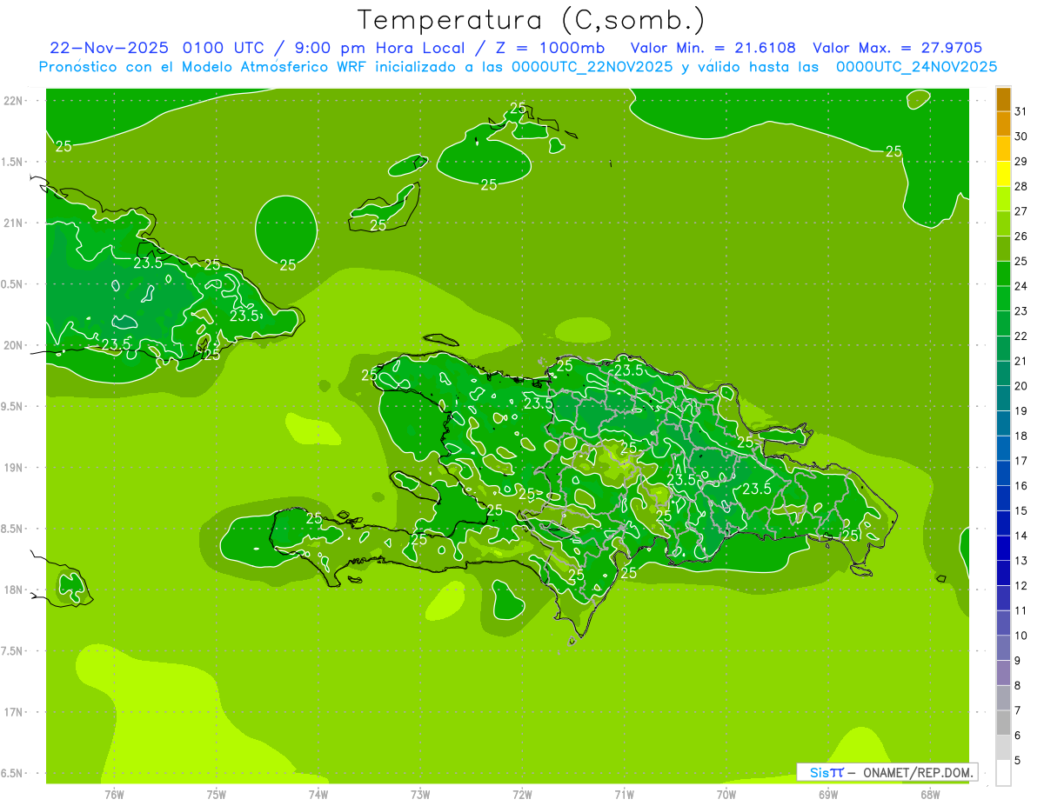Click the "71W" longitude label
The image size is (1044, 806).
coord(624,794)
